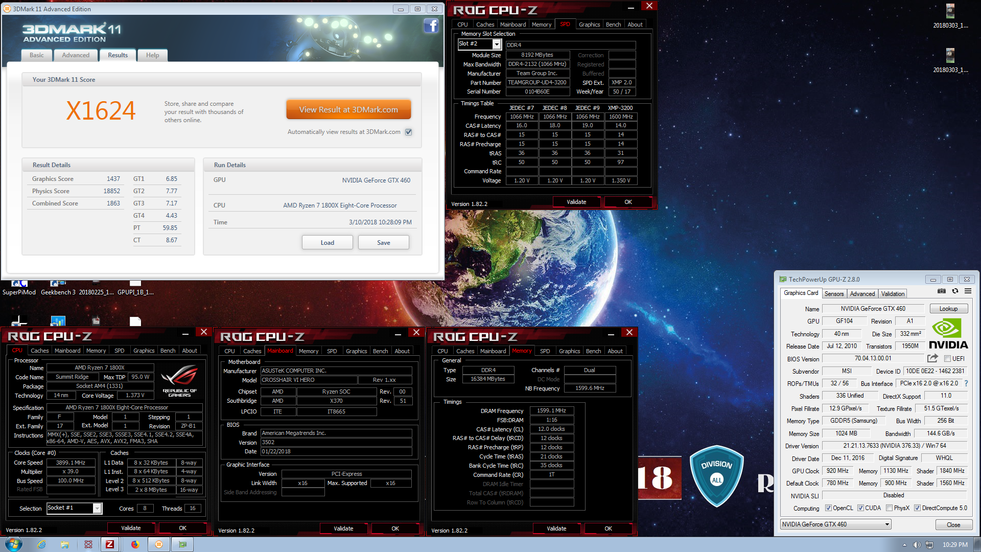Click the mainboard Model field CROSSHAIR VI HERO
This screenshot has height=552, width=981.
click(x=309, y=380)
